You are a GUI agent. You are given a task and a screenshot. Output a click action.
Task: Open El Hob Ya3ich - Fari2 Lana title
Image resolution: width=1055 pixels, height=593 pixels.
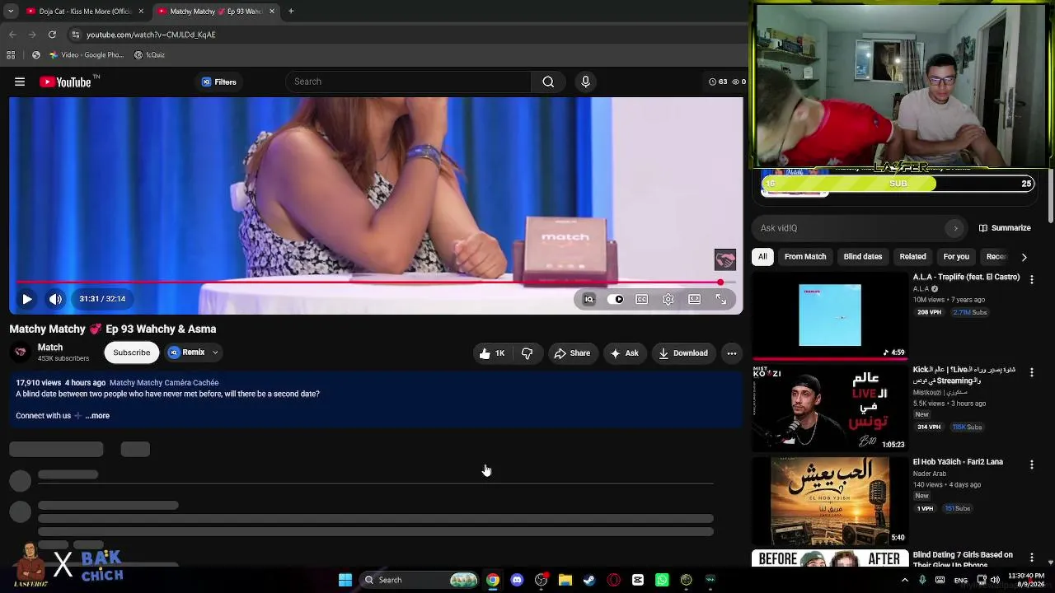[958, 462]
